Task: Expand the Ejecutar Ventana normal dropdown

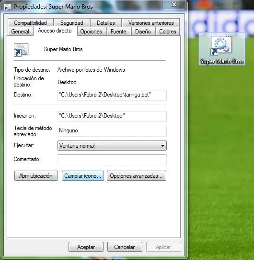Action: coord(112,146)
